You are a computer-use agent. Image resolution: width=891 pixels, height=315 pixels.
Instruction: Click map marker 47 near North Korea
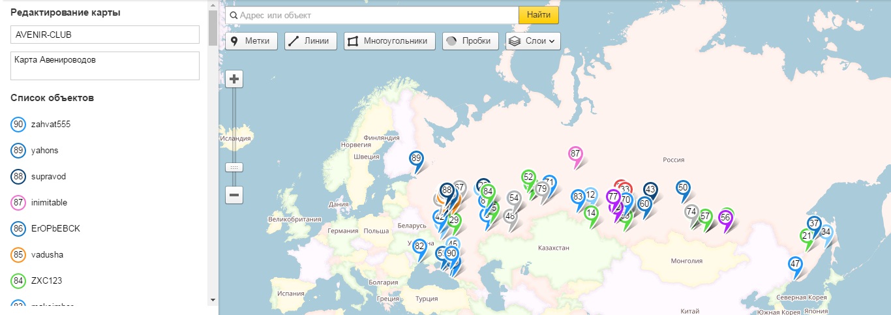point(795,264)
